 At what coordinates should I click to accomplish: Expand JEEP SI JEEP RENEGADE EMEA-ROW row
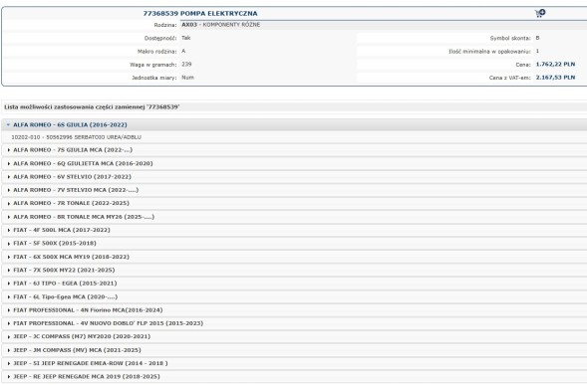tap(294, 363)
